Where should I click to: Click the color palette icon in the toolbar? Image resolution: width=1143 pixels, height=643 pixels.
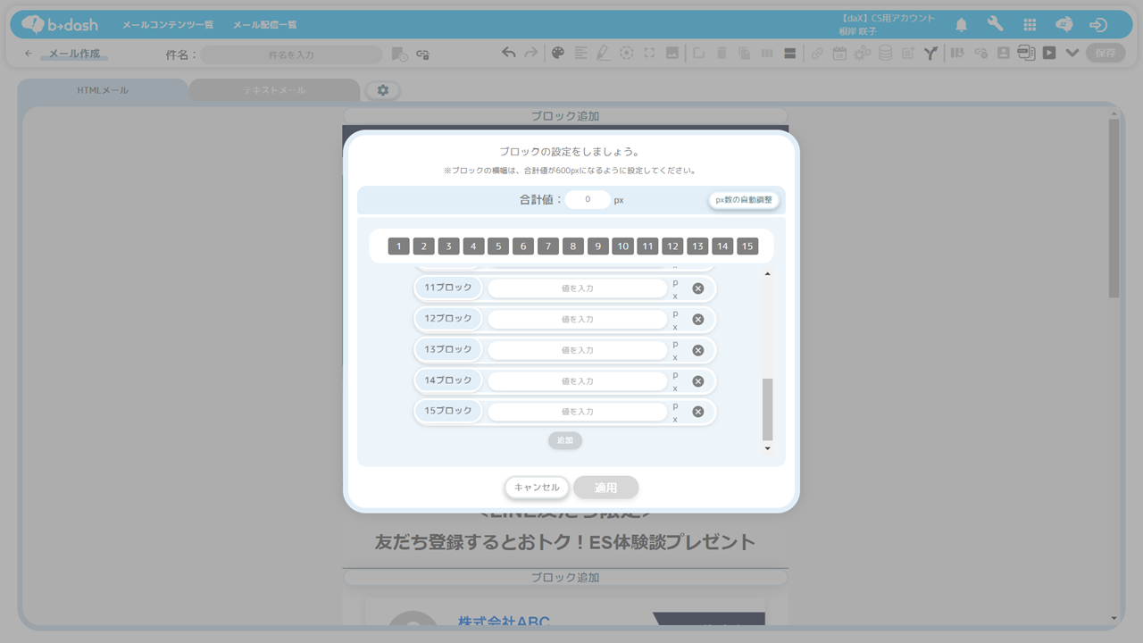[557, 54]
